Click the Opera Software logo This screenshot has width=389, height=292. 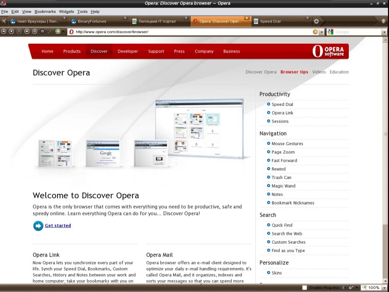click(328, 51)
